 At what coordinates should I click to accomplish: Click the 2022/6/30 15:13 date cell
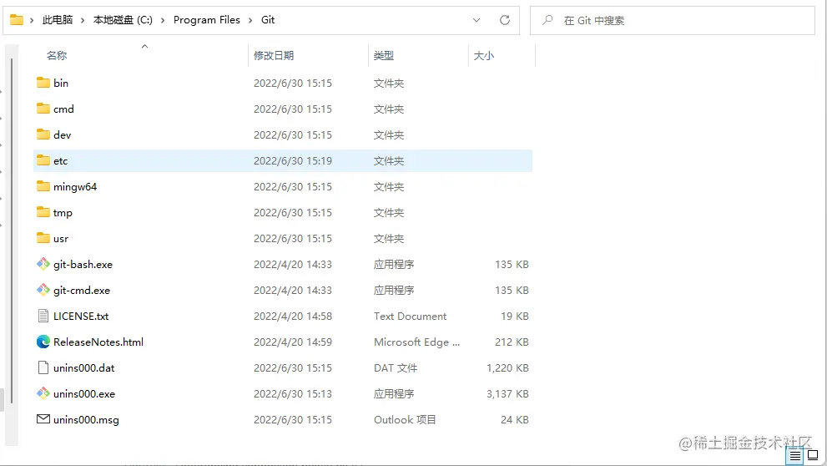pos(293,393)
